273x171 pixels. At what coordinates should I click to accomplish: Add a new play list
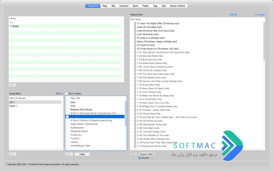[67, 154]
